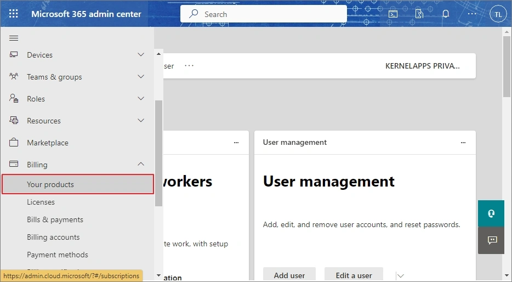
Task: Click the Add, edit, and remove user accounts description
Action: pyautogui.click(x=361, y=225)
